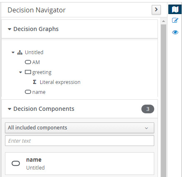Viewport: 182px width, 177px height.
Task: Open the All included components dropdown
Action: [80, 128]
